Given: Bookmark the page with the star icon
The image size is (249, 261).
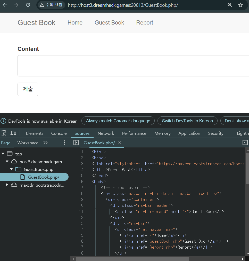Looking at the screenshot, I should click(x=240, y=5).
